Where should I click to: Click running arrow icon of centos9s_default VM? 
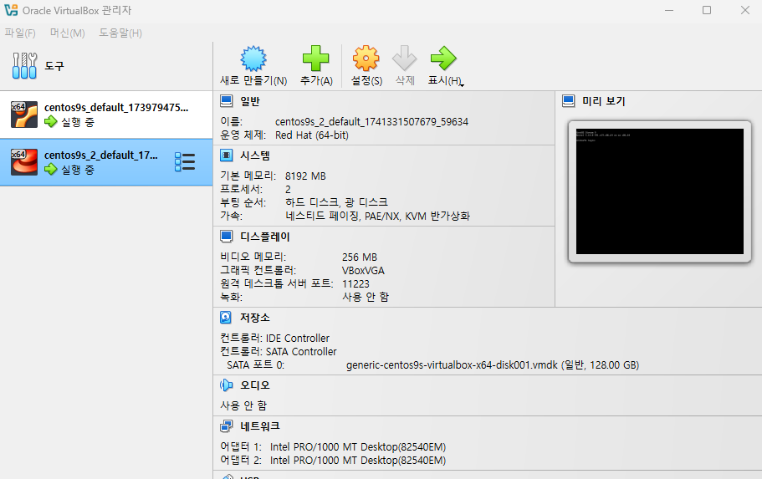click(50, 121)
